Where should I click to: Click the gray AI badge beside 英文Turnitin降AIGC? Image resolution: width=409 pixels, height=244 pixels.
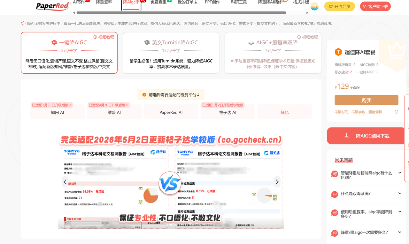point(147,42)
